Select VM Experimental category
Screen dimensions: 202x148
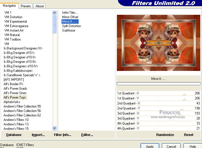click(15, 22)
